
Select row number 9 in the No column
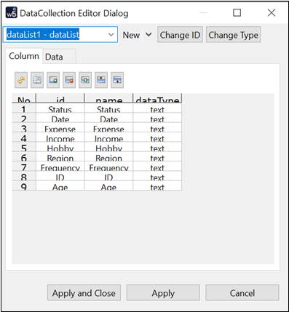pos(24,186)
